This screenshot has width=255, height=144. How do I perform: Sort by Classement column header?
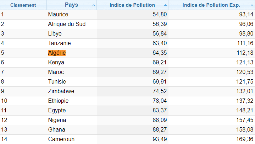click(23, 5)
